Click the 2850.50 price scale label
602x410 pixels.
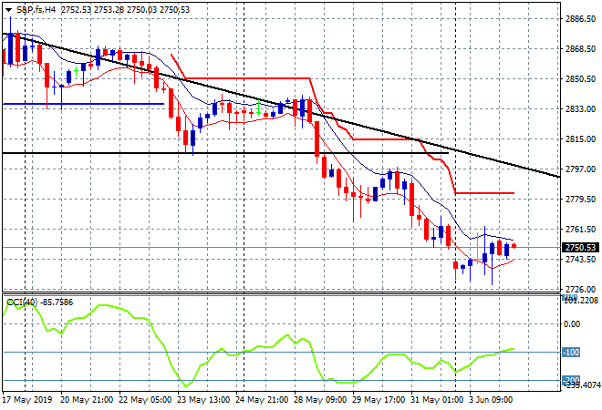click(x=581, y=79)
